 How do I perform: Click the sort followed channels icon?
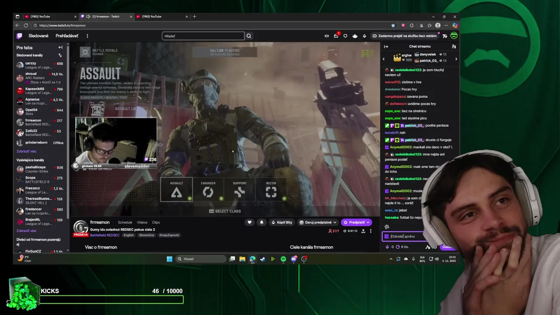click(x=60, y=55)
